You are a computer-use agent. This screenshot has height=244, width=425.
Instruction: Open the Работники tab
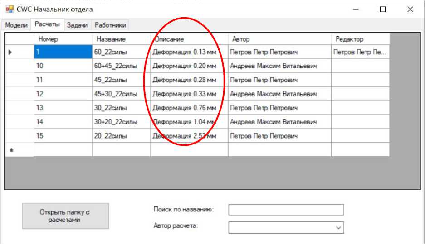(110, 25)
